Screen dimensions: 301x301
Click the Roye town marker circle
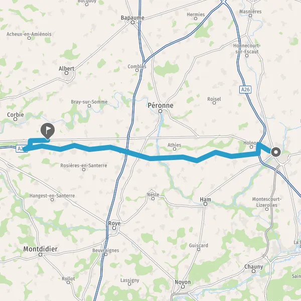click(x=114, y=228)
